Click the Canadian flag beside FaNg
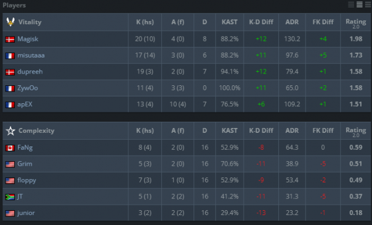The height and width of the screenshot is (225, 372). pos(10,148)
